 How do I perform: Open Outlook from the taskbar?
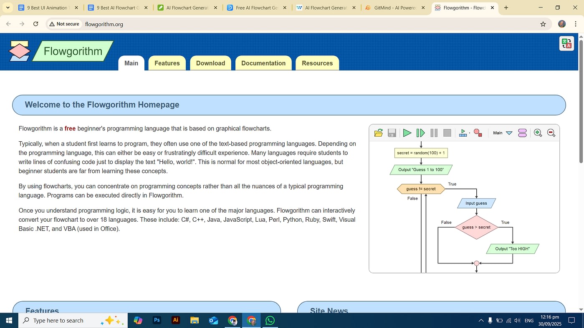tap(213, 320)
